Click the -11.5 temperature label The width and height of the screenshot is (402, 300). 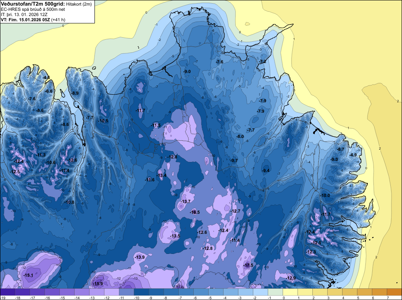coord(156,125)
